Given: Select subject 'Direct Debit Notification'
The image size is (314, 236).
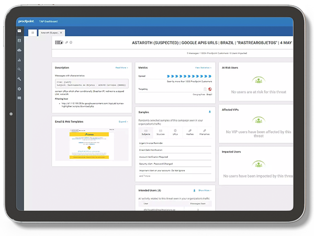Looking at the screenshot, I should 151,150.
